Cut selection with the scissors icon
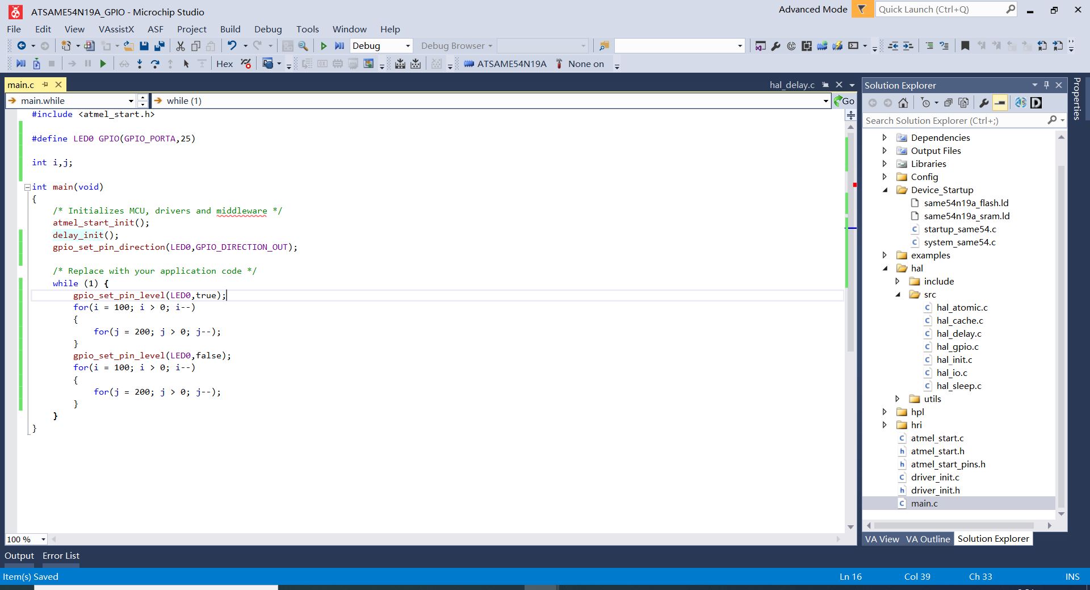1090x590 pixels. click(181, 46)
